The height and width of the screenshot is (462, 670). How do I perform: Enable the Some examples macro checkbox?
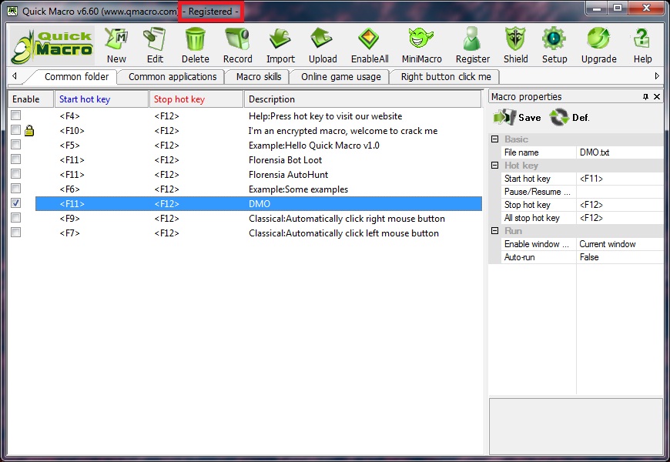click(x=16, y=189)
